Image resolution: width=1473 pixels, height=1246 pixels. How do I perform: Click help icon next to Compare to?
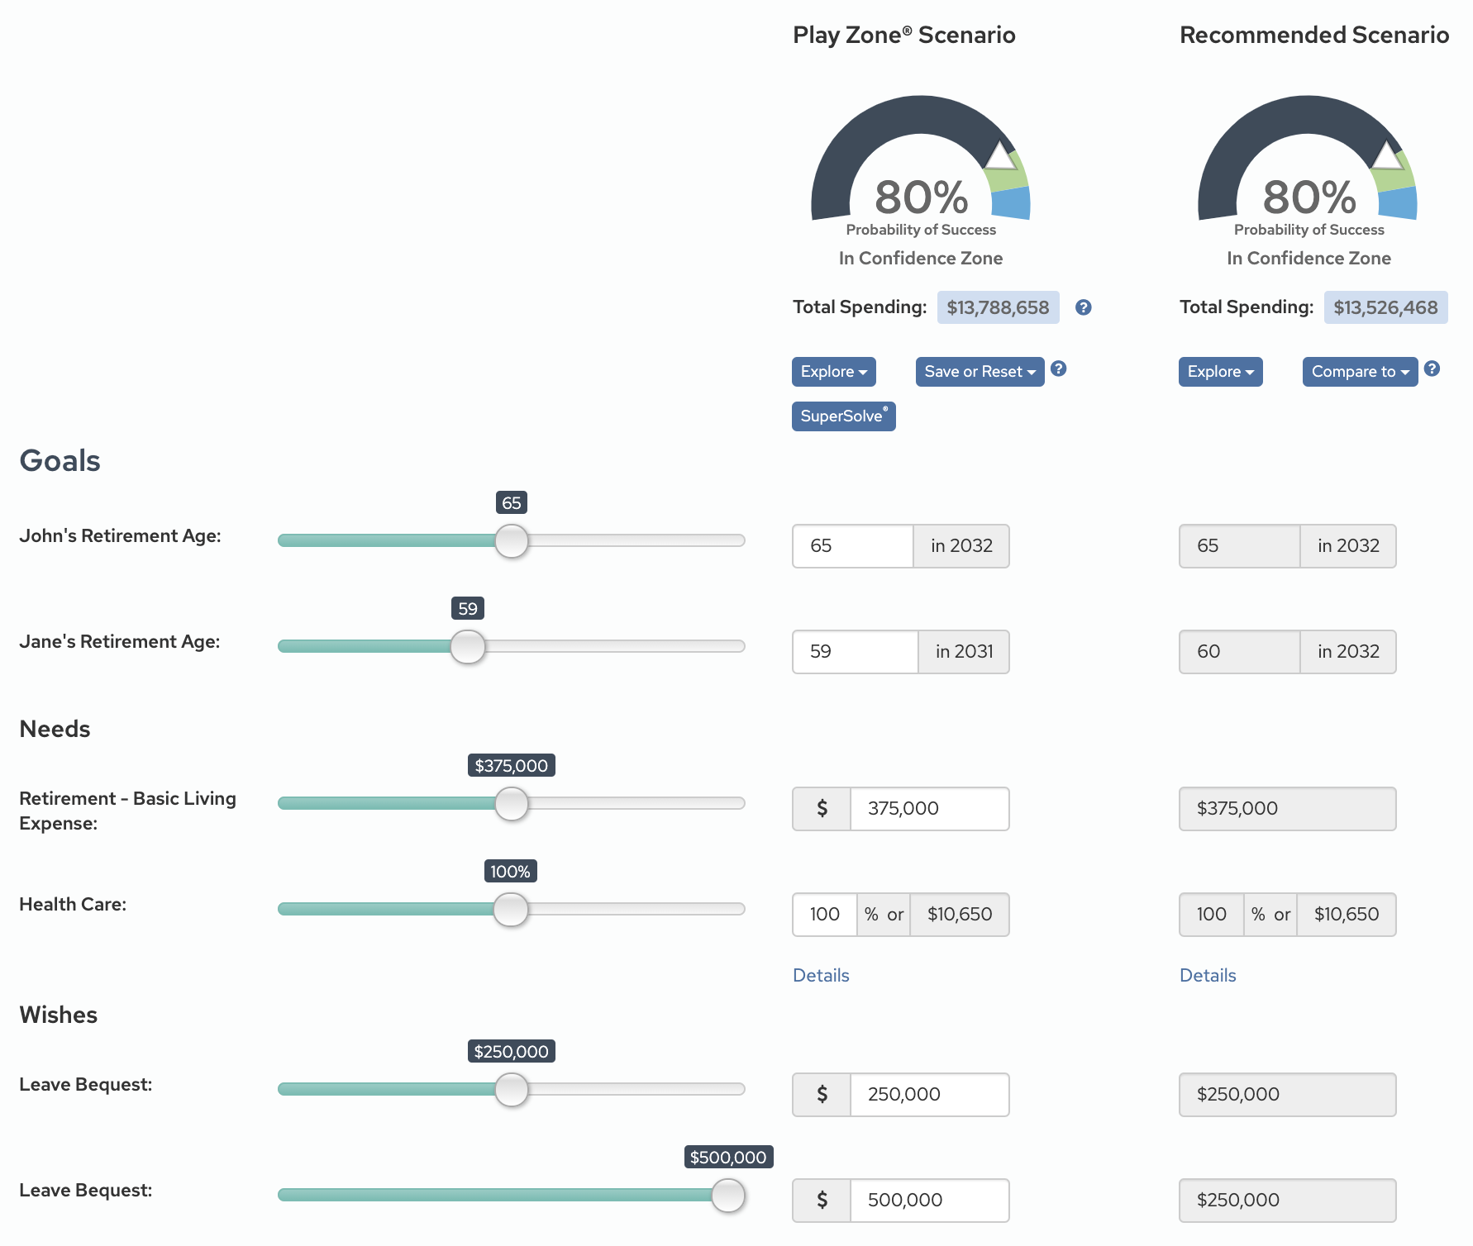point(1432,369)
